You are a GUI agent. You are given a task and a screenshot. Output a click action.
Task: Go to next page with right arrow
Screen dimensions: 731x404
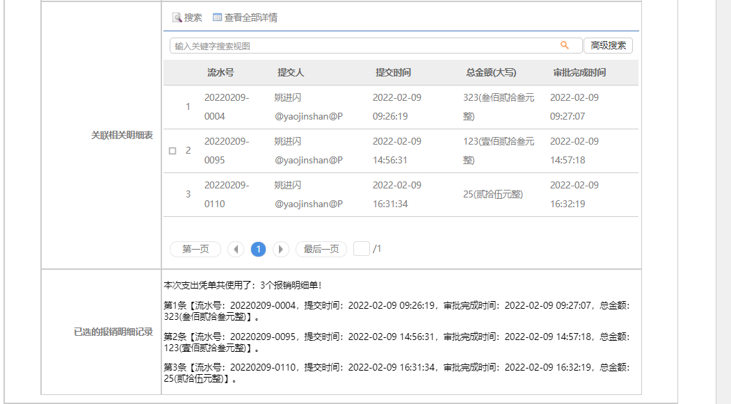click(x=281, y=250)
